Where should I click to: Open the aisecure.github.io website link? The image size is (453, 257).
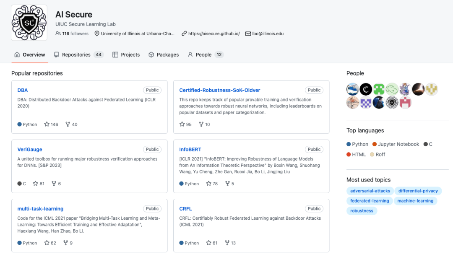214,34
